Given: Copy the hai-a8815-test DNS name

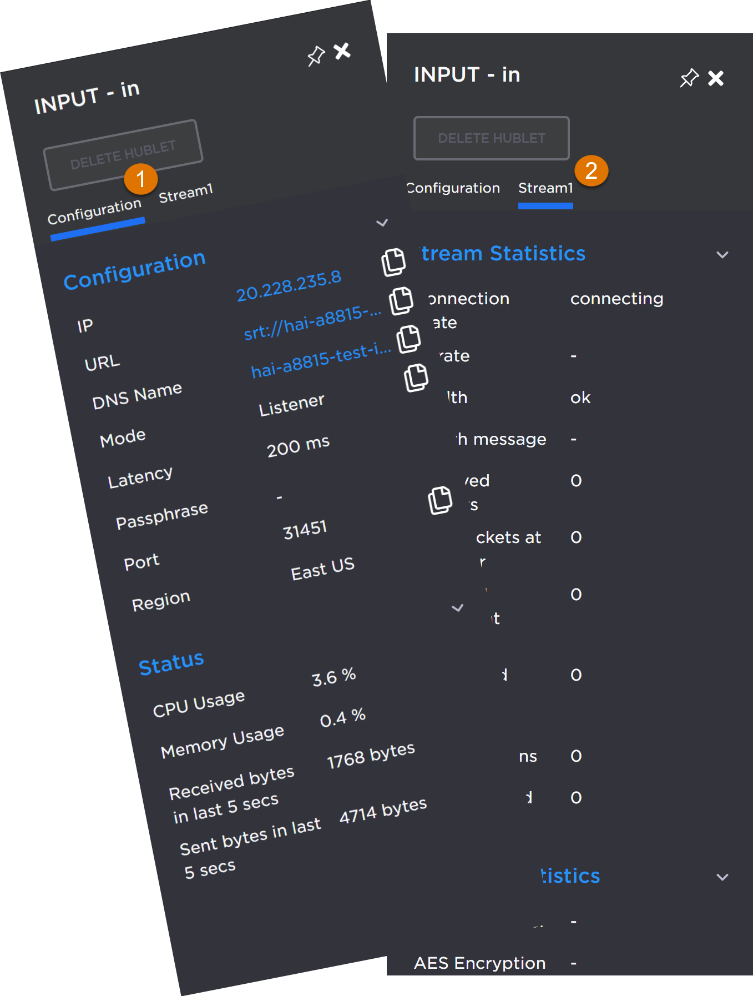Looking at the screenshot, I should coord(409,339).
